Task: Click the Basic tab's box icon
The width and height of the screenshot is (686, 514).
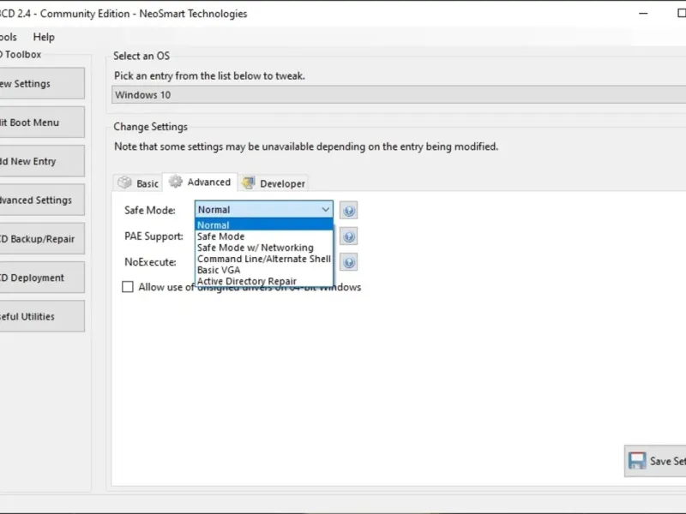Action: (x=124, y=182)
